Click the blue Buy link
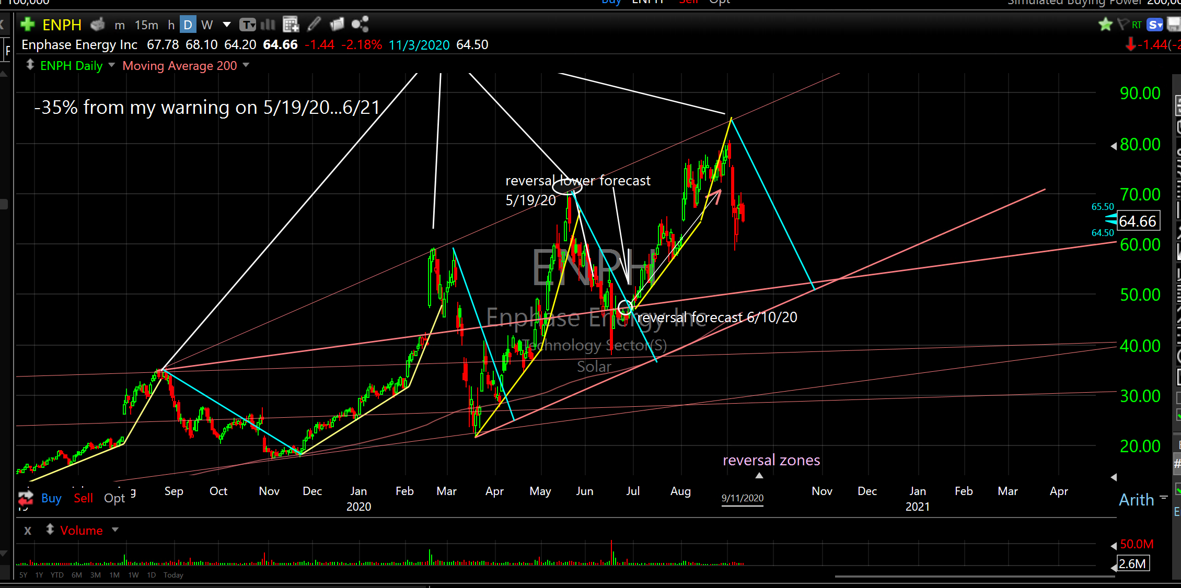The width and height of the screenshot is (1181, 588). tap(51, 498)
